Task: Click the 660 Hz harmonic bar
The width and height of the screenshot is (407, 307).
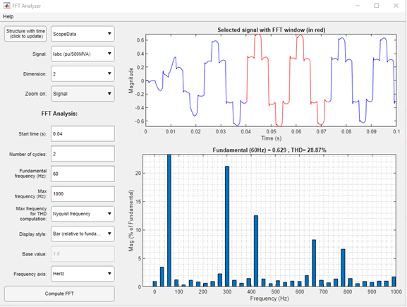Action: point(314,263)
